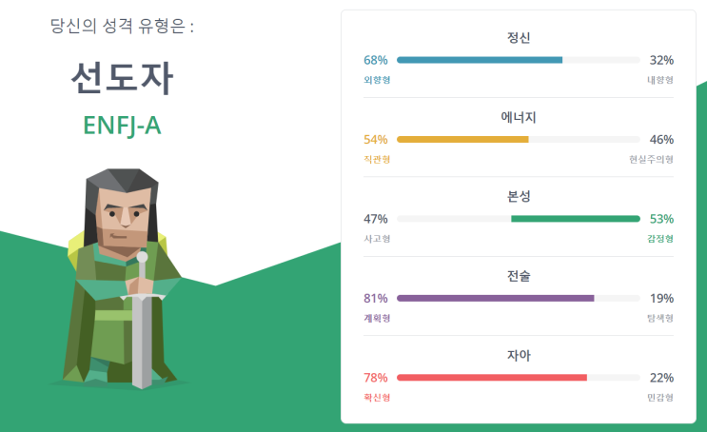
Task: Click the purple 전술 81% progress bar
Action: 519,298
